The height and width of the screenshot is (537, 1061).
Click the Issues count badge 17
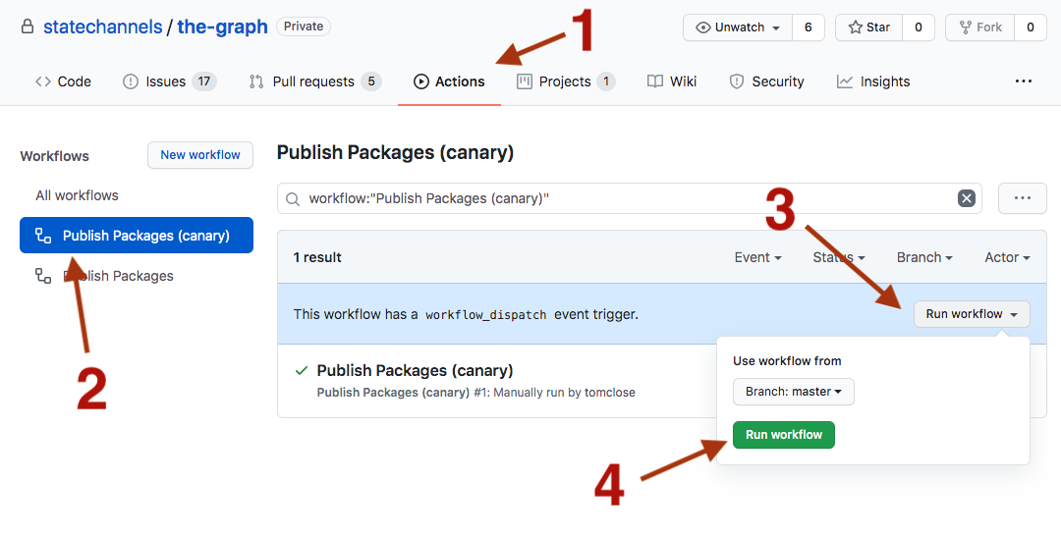pos(204,81)
